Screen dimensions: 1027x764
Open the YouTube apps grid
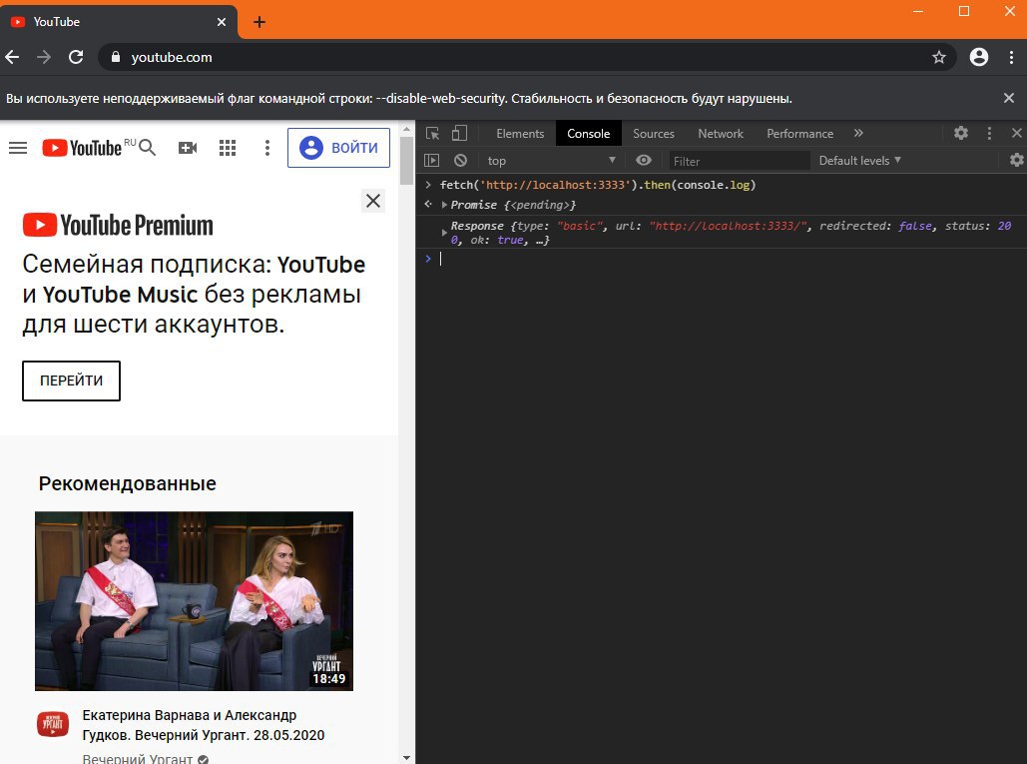[228, 148]
